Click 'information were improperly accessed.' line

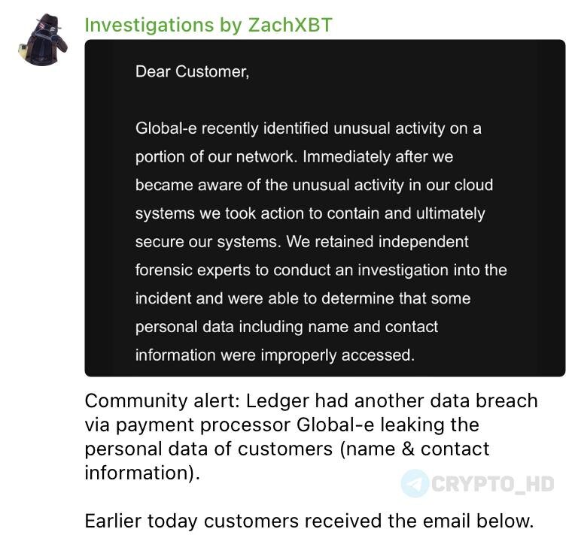click(x=275, y=355)
